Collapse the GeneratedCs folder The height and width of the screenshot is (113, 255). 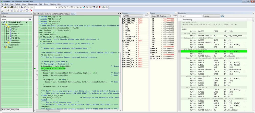tap(6, 27)
